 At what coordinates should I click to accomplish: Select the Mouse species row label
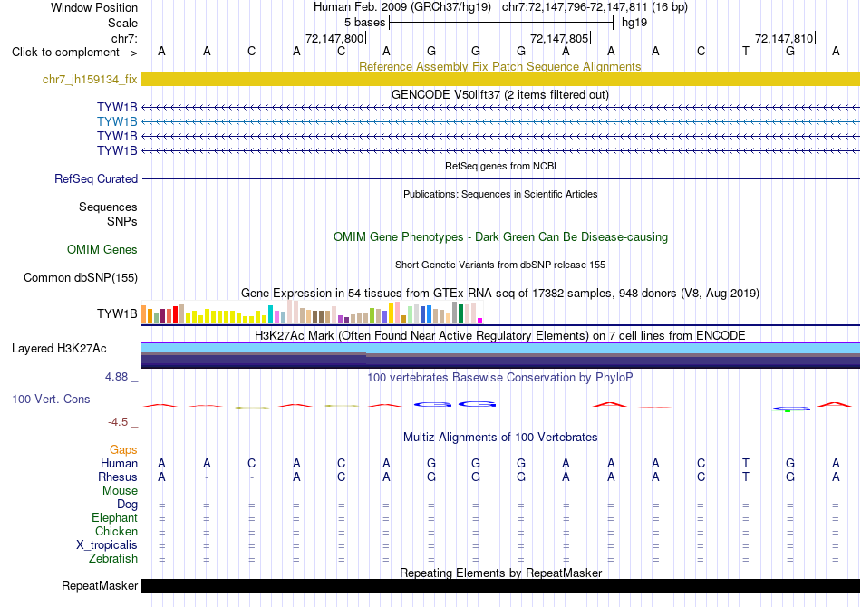coord(120,491)
